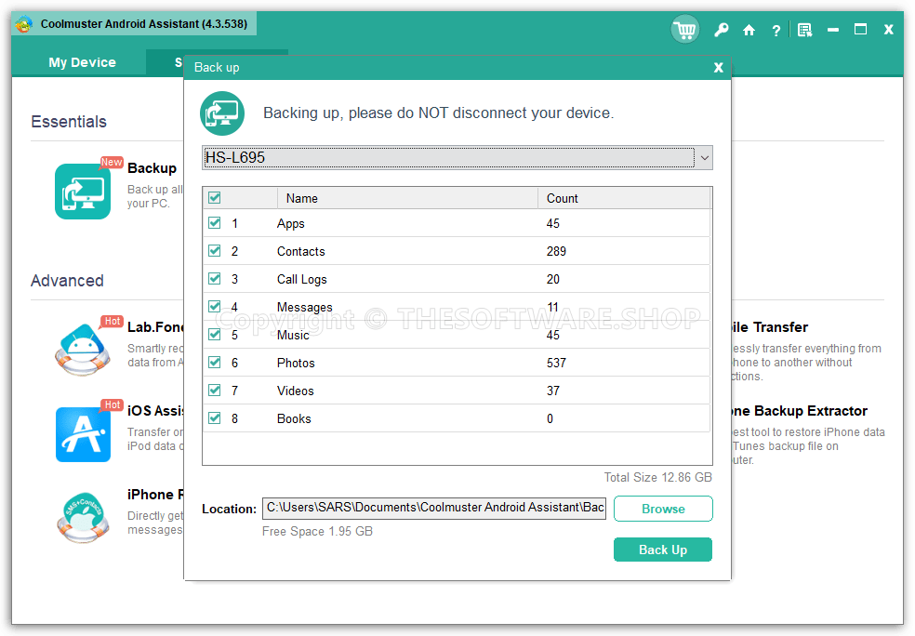Screen dimensions: 915x636
Task: Open the Backup Extractor tool title
Action: [x=800, y=411]
